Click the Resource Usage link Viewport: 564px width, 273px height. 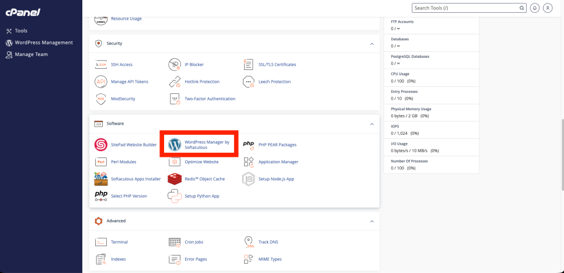(126, 19)
